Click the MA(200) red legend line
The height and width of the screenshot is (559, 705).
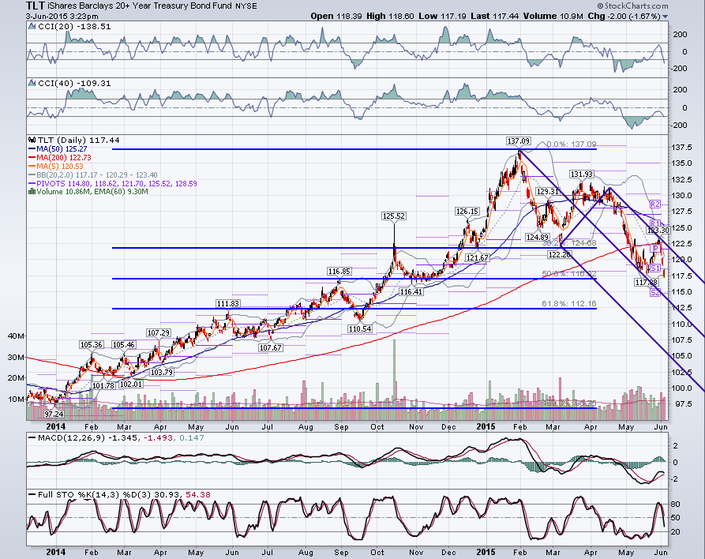32,157
